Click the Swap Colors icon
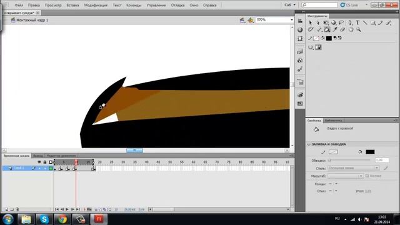 click(339, 38)
